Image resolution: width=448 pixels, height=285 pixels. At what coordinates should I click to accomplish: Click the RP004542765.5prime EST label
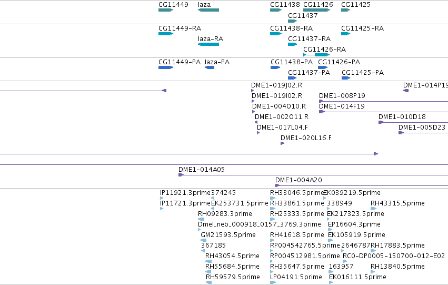click(305, 245)
